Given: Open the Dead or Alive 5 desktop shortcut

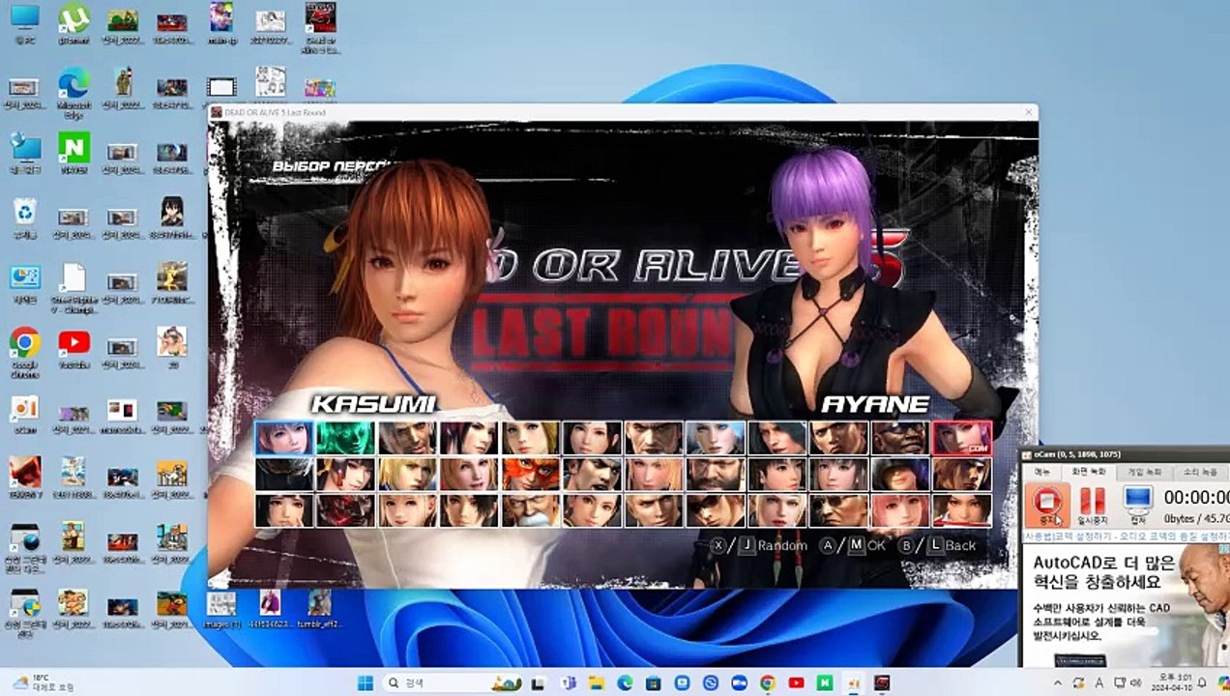Looking at the screenshot, I should pyautogui.click(x=320, y=27).
